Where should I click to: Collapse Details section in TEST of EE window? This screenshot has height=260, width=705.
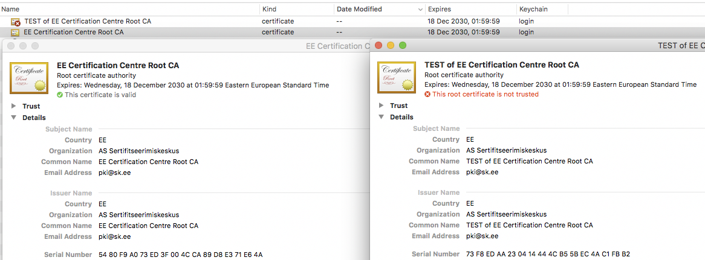[382, 116]
